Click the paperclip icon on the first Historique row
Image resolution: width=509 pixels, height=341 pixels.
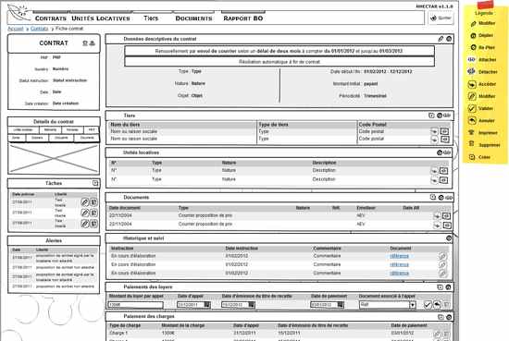[441, 256]
